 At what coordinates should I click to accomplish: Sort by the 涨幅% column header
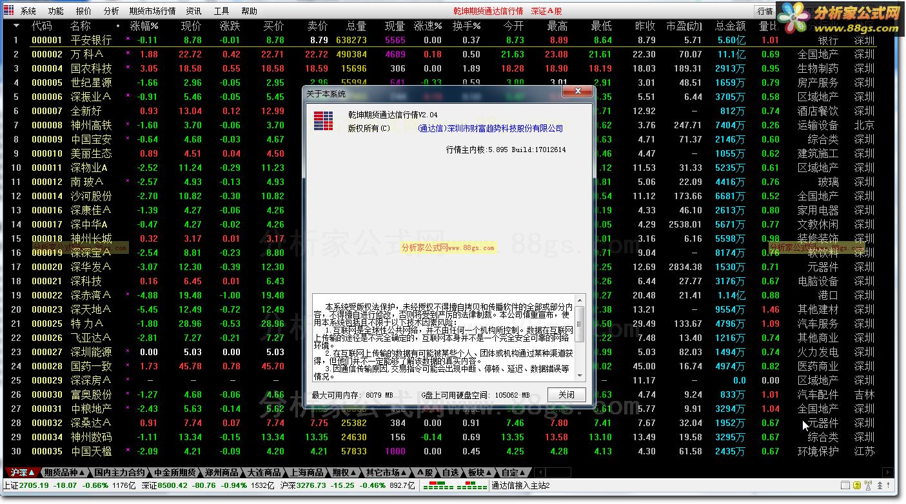tap(144, 26)
